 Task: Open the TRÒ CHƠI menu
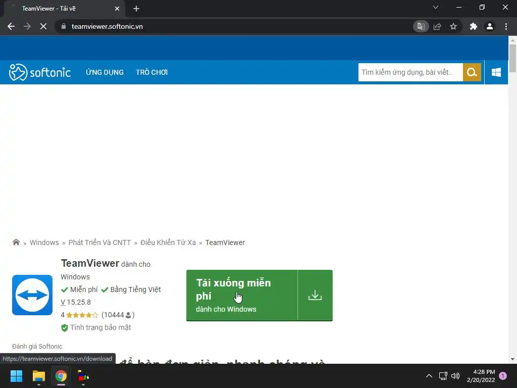coord(151,72)
